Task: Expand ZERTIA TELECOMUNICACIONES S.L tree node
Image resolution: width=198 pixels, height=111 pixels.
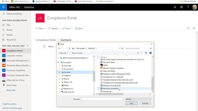Action: point(58,58)
